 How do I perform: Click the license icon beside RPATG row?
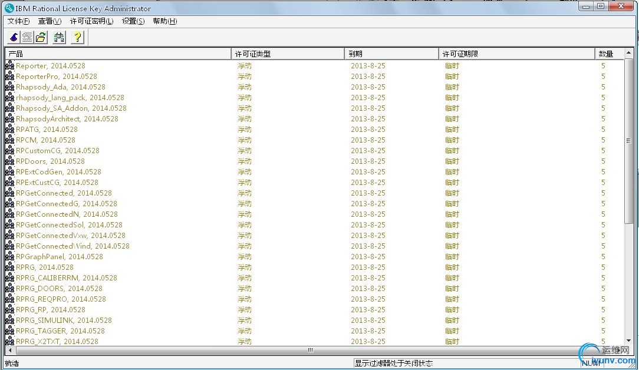(10, 129)
